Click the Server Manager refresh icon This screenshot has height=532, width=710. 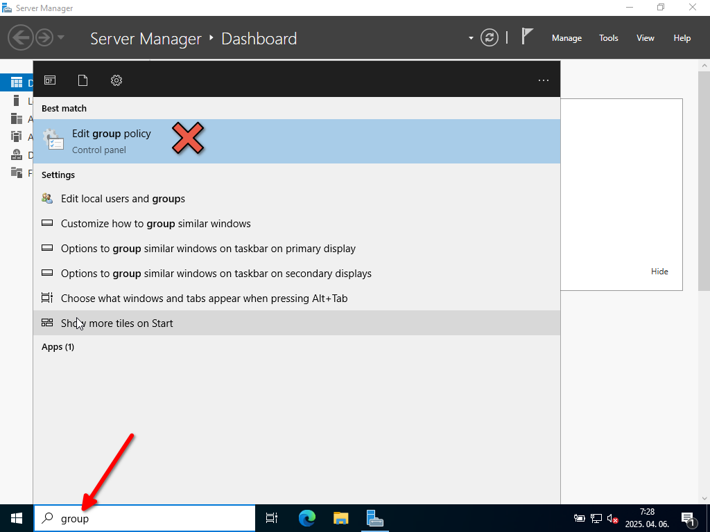(x=490, y=38)
